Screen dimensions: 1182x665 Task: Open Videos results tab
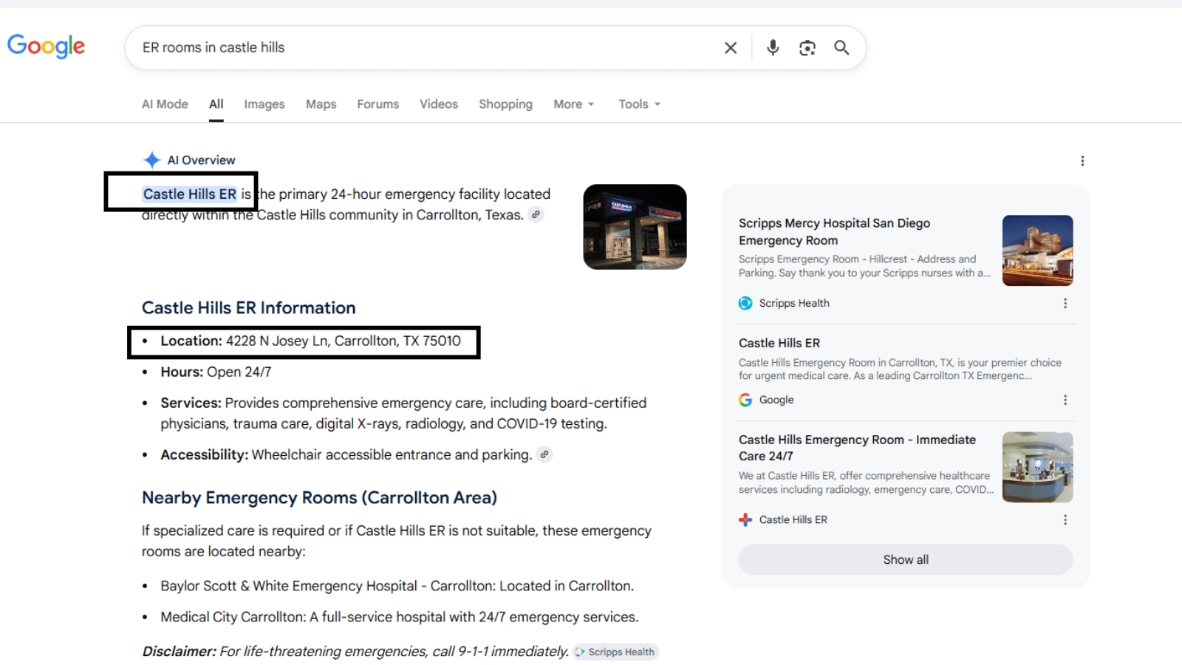[439, 104]
